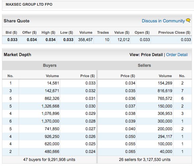Select seller volume 150,000

165,106
